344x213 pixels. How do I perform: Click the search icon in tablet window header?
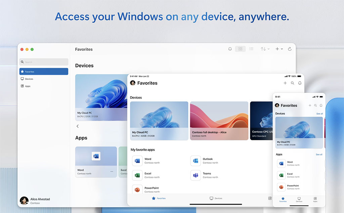coord(293,83)
